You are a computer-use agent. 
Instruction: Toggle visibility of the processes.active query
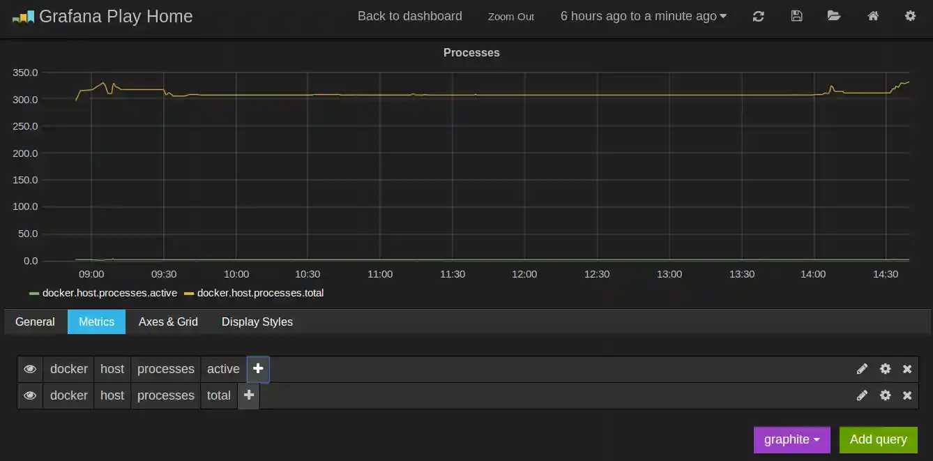(30, 369)
